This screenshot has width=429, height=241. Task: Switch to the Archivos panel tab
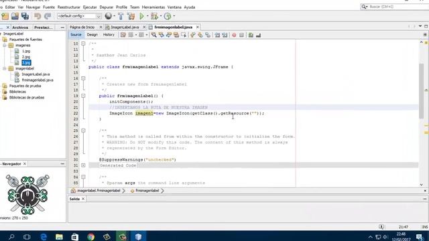point(20,27)
